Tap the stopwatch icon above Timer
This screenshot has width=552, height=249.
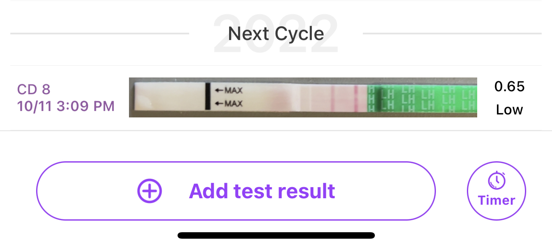(x=497, y=180)
